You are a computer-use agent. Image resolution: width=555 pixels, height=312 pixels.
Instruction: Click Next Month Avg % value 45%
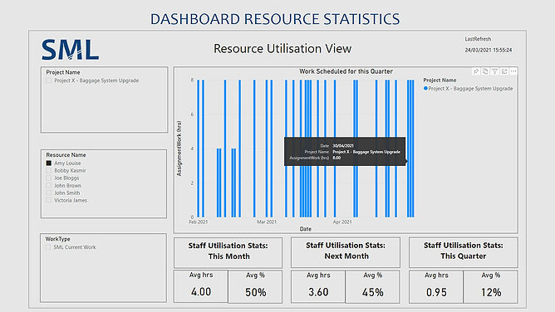point(373,292)
